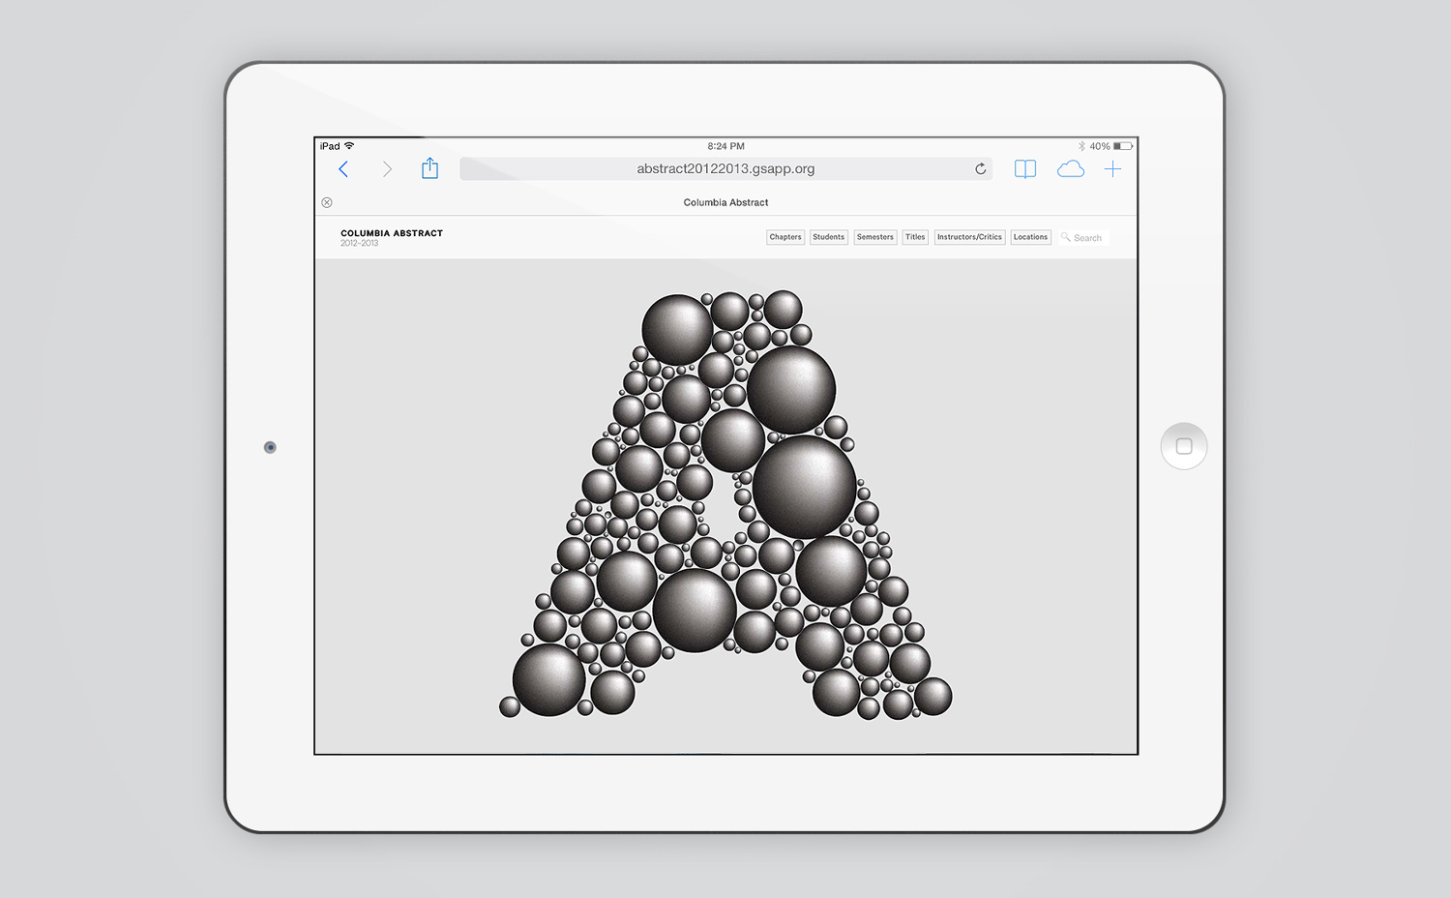Viewport: 1451px width, 898px height.
Task: Click the COLUMBIA ABSTRACT site logo
Action: click(x=392, y=233)
